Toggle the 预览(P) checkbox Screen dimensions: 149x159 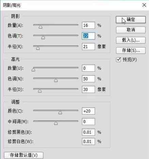click(118, 59)
